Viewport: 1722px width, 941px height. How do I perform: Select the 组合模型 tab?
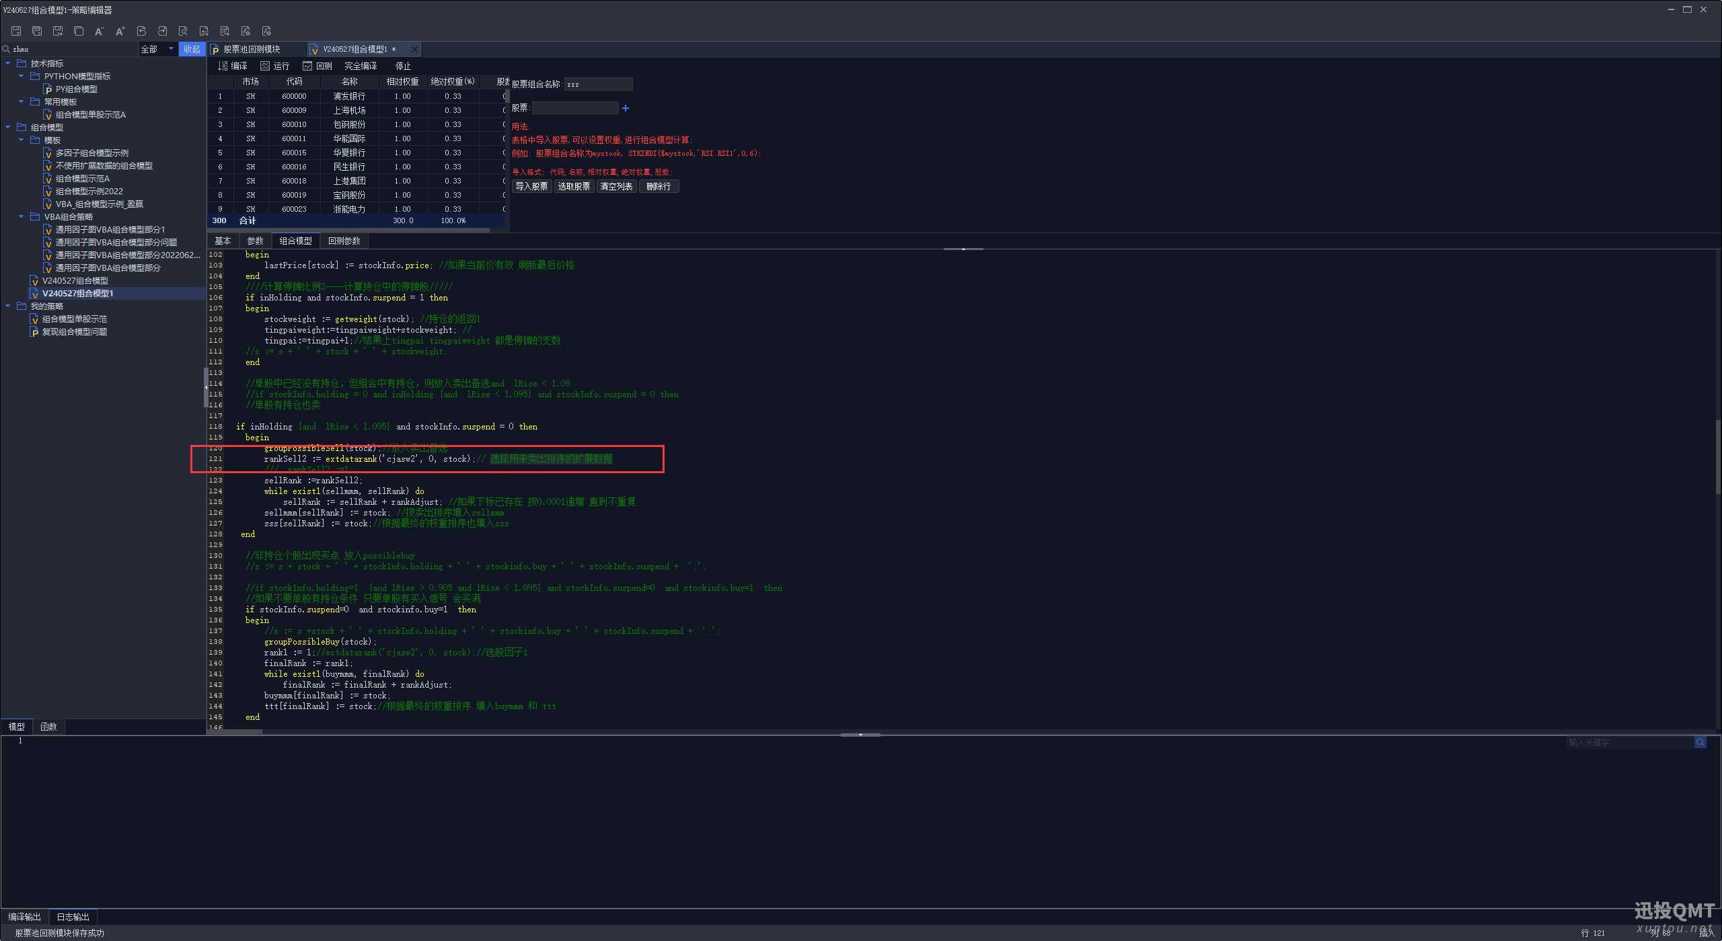coord(295,241)
